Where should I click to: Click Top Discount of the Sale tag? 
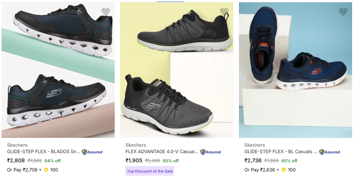click(x=150, y=171)
